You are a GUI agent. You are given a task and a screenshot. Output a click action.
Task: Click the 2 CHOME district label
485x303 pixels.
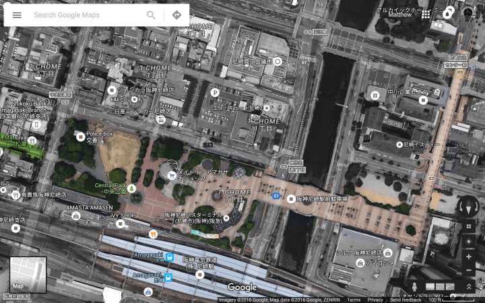point(45,70)
